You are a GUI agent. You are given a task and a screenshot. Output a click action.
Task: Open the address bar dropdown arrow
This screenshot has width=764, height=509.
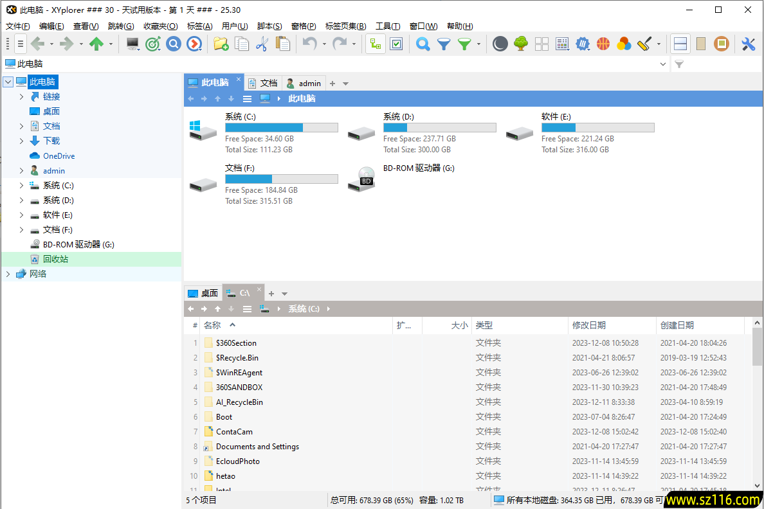664,64
